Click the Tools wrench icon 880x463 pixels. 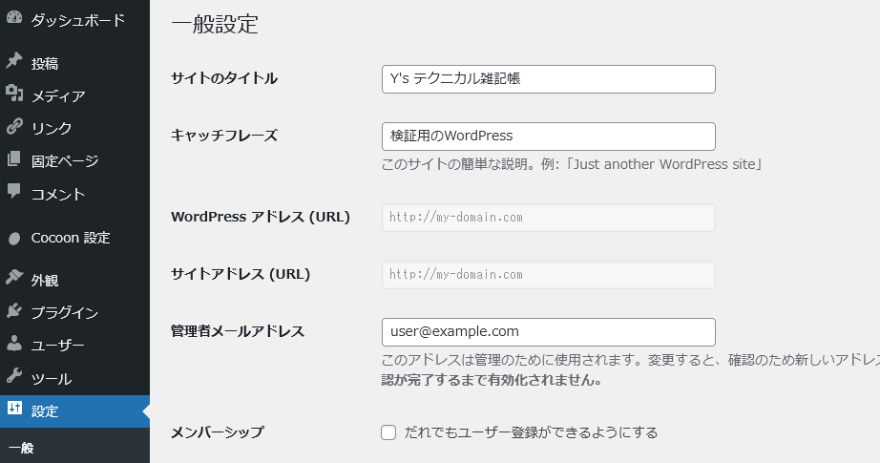pyautogui.click(x=14, y=378)
